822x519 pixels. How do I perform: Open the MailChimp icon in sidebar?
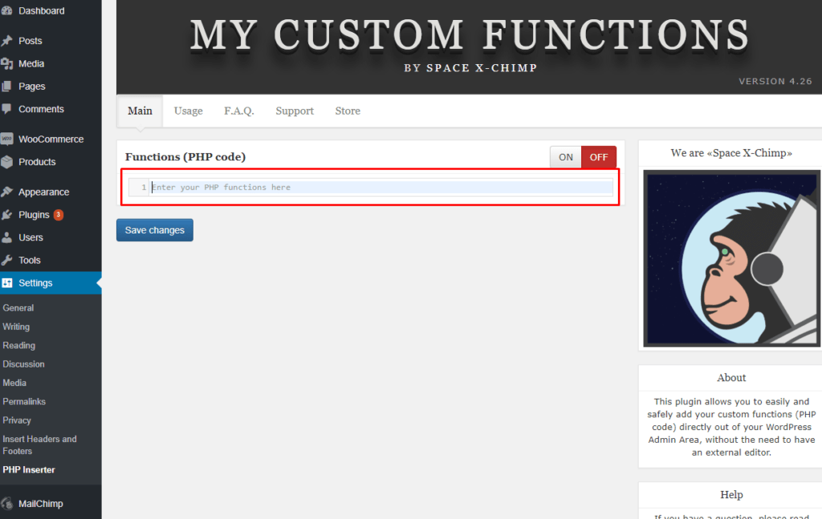pos(7,504)
